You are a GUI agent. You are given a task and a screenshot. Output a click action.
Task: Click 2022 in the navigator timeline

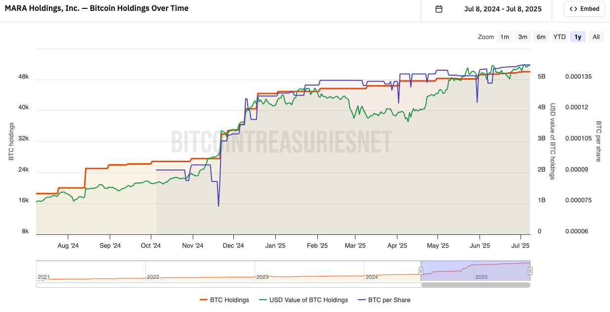point(153,277)
